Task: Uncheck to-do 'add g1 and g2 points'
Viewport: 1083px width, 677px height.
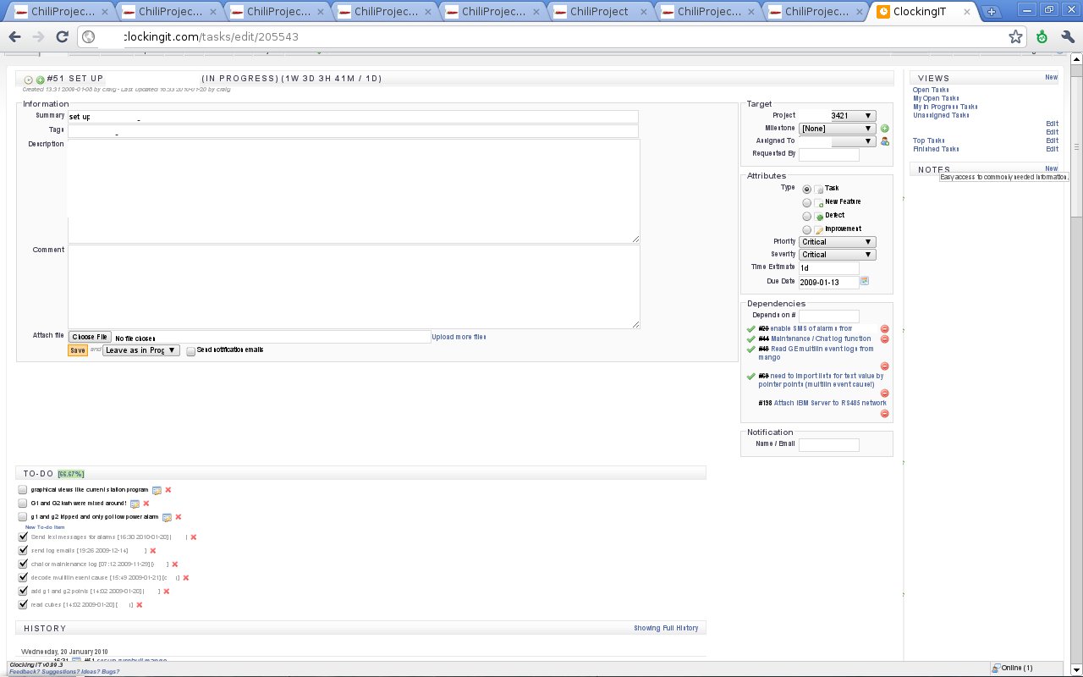Action: tap(22, 591)
